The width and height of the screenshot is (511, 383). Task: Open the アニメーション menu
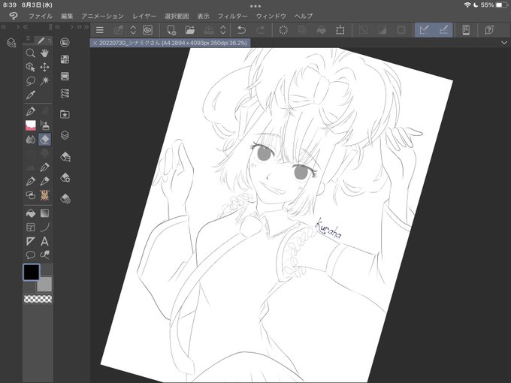tap(103, 17)
